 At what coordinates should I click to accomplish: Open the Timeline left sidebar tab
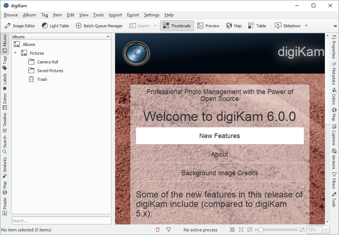pos(5,122)
